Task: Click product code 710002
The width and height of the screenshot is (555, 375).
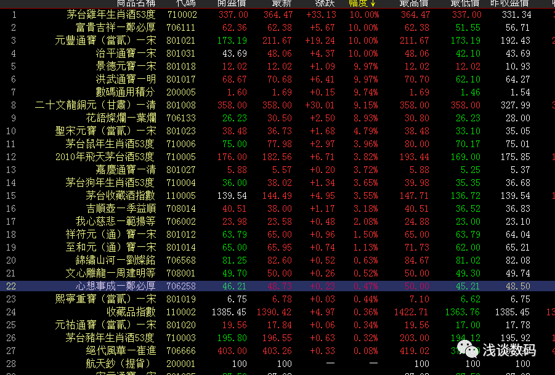Action: click(x=182, y=15)
